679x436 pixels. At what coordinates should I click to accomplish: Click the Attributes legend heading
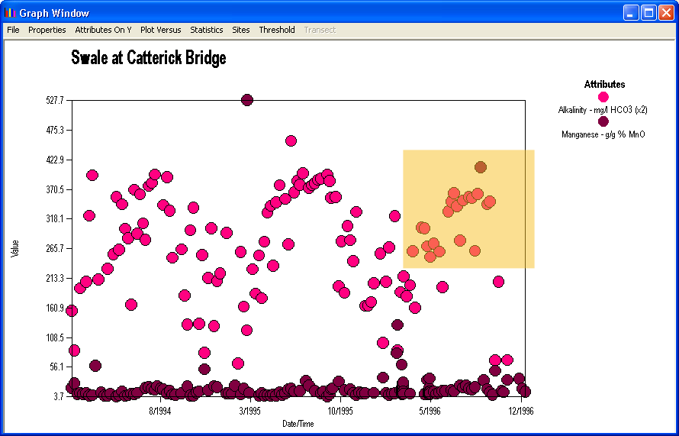click(604, 85)
